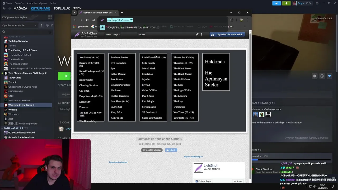Click LightShot Twitter icon in header
The width and height of the screenshot is (338, 190).
click(197, 34)
